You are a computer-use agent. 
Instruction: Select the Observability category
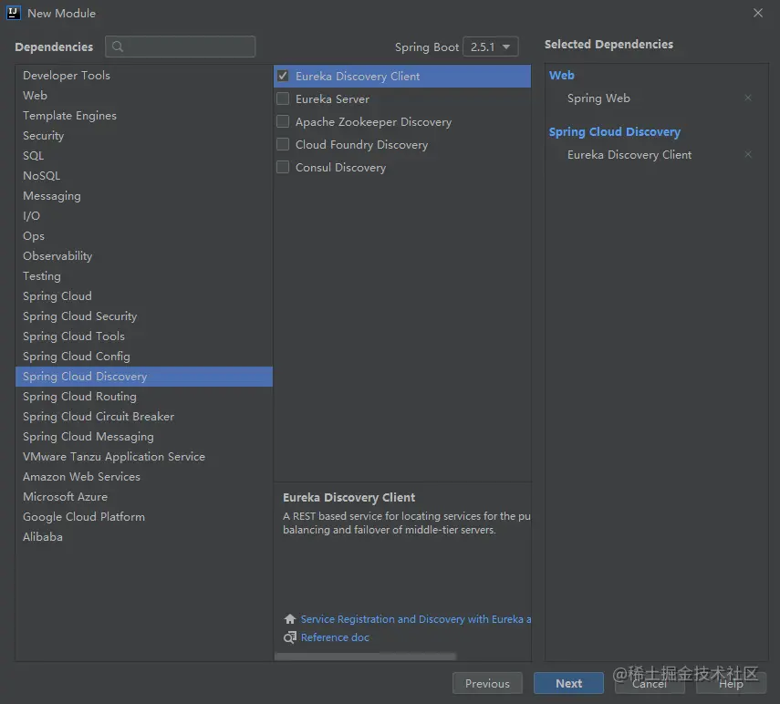click(144, 256)
